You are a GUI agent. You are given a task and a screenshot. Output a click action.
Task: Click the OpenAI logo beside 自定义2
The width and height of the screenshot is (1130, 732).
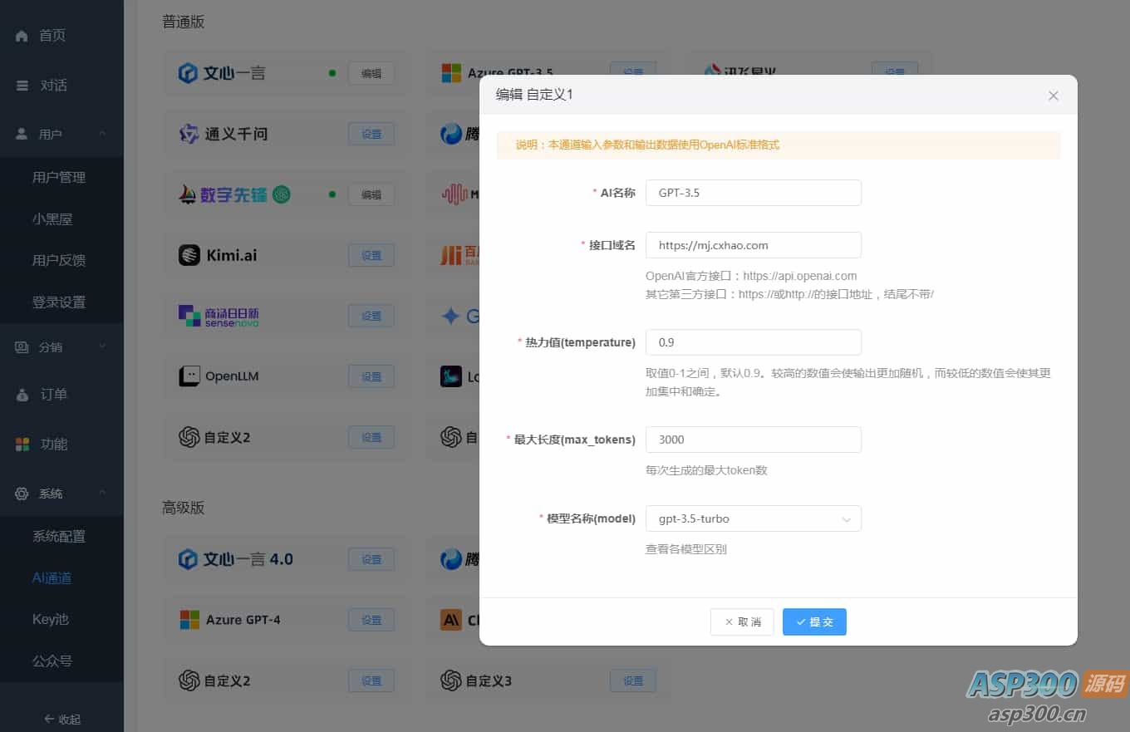(189, 436)
